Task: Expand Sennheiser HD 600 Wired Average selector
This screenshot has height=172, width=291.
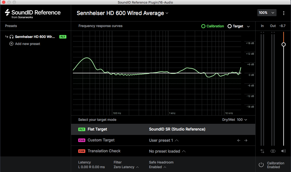Action: [122, 13]
